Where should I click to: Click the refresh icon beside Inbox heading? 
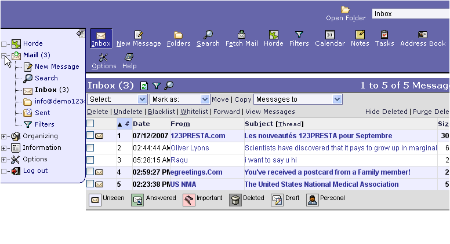point(144,86)
